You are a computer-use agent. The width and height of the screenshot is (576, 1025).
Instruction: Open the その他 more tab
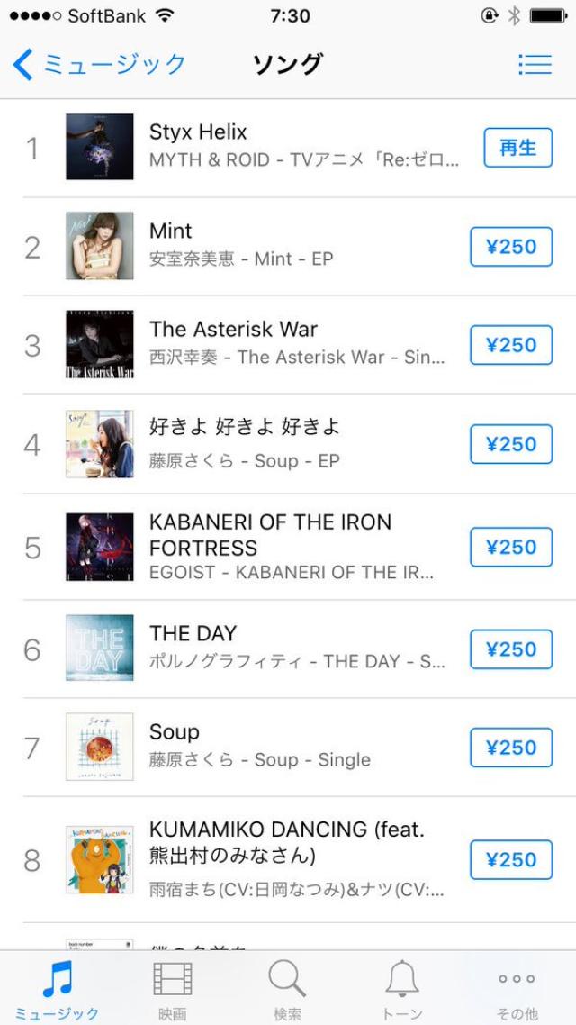(517, 989)
